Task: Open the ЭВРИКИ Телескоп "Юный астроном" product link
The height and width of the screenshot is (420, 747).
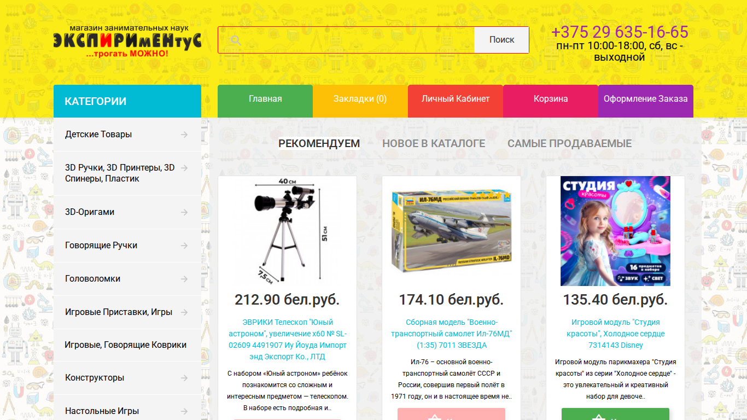Action: (x=288, y=340)
